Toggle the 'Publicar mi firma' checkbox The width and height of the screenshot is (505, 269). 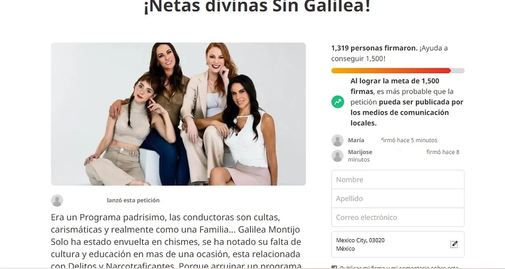(334, 267)
